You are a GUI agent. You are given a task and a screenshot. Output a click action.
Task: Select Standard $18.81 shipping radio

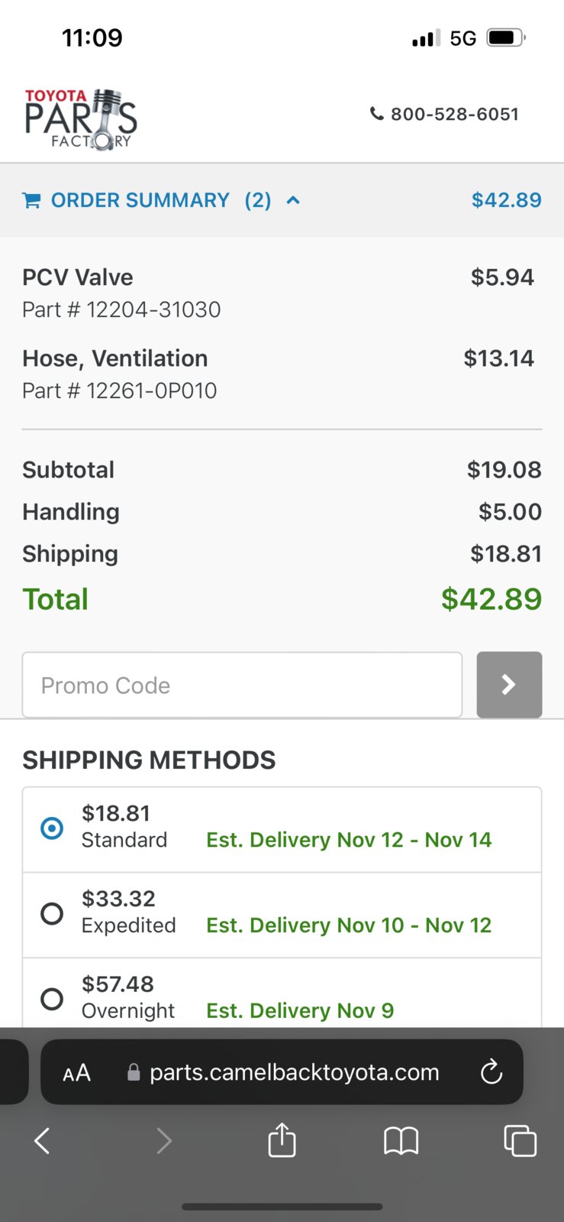[52, 828]
